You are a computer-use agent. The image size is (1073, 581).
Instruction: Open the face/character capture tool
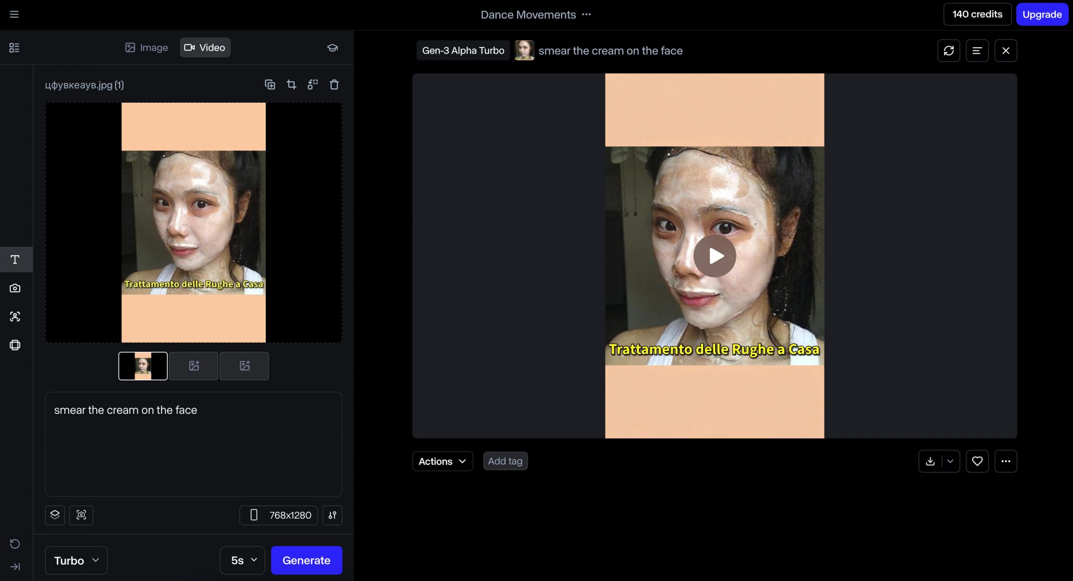15,317
